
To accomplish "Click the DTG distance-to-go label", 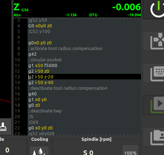I will (93, 15).
